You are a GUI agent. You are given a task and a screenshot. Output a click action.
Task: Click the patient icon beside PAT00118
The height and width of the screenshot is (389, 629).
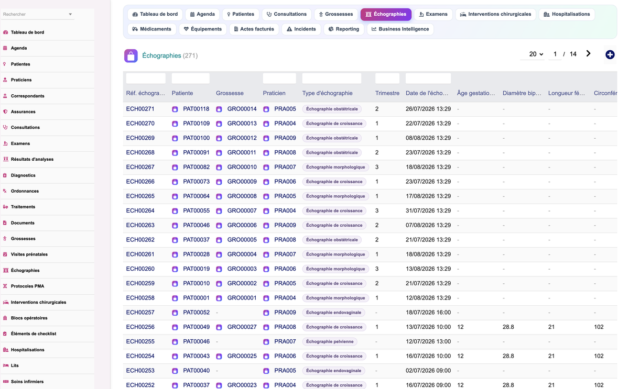tap(175, 109)
